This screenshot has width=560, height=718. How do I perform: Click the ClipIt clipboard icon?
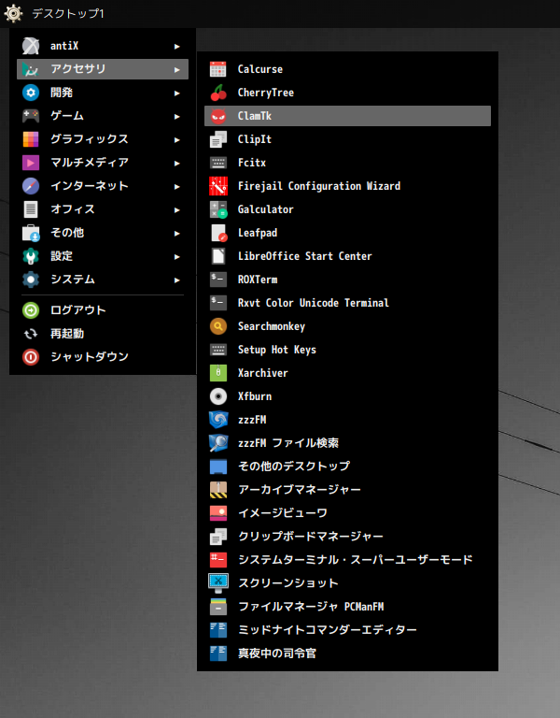click(x=218, y=139)
